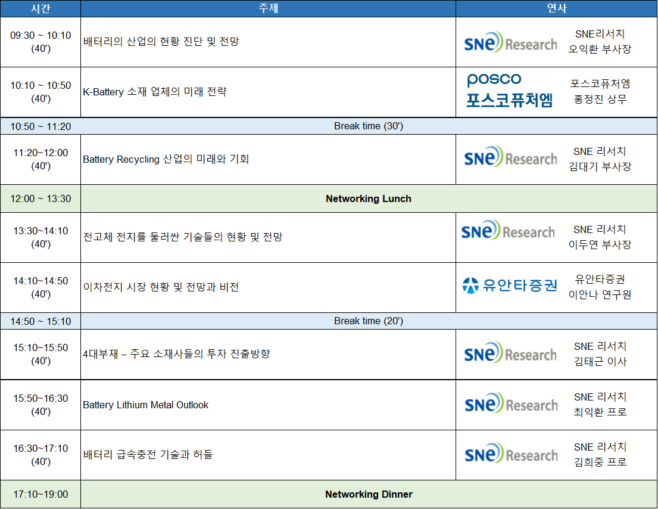Click the 유안타증권 logo

click(510, 285)
